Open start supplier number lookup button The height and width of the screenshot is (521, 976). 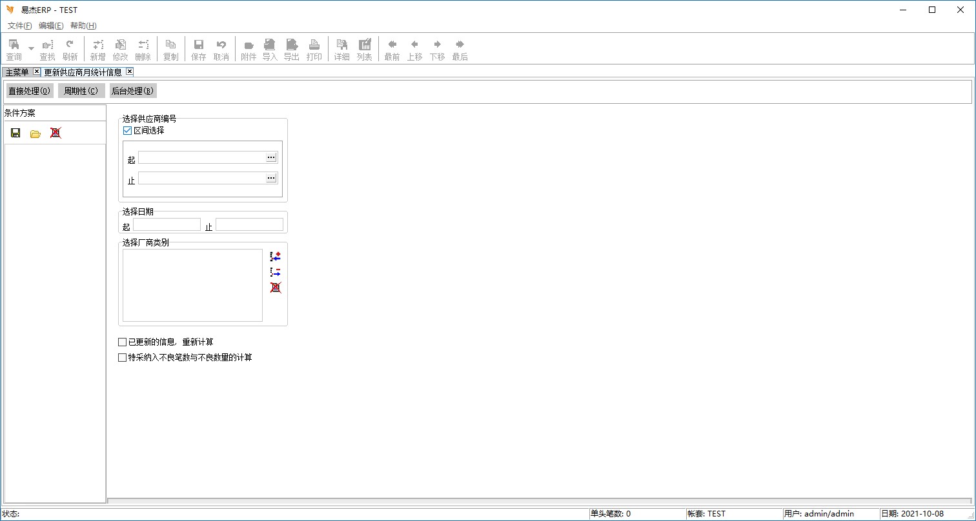(x=271, y=157)
